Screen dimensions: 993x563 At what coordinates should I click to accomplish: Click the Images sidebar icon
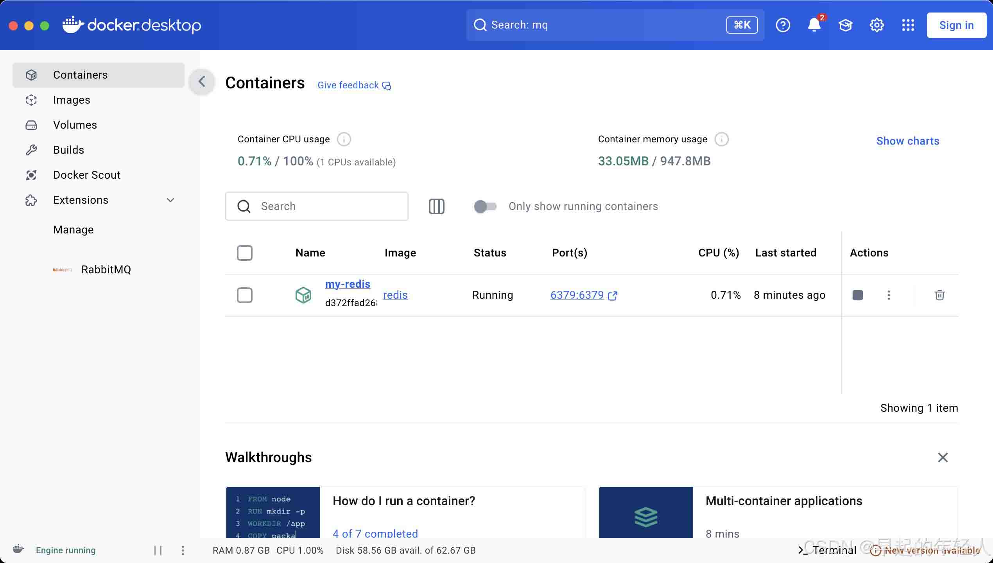31,100
